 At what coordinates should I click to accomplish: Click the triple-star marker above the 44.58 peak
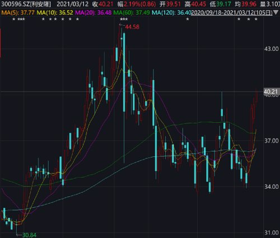124,19
